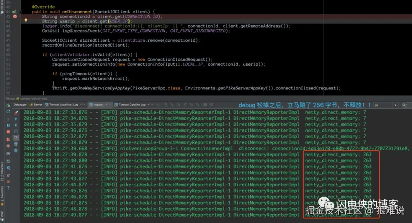412x223 pixels.
Task: Click the dimmed Trace Current Stream Chain icon
Action: point(211,105)
